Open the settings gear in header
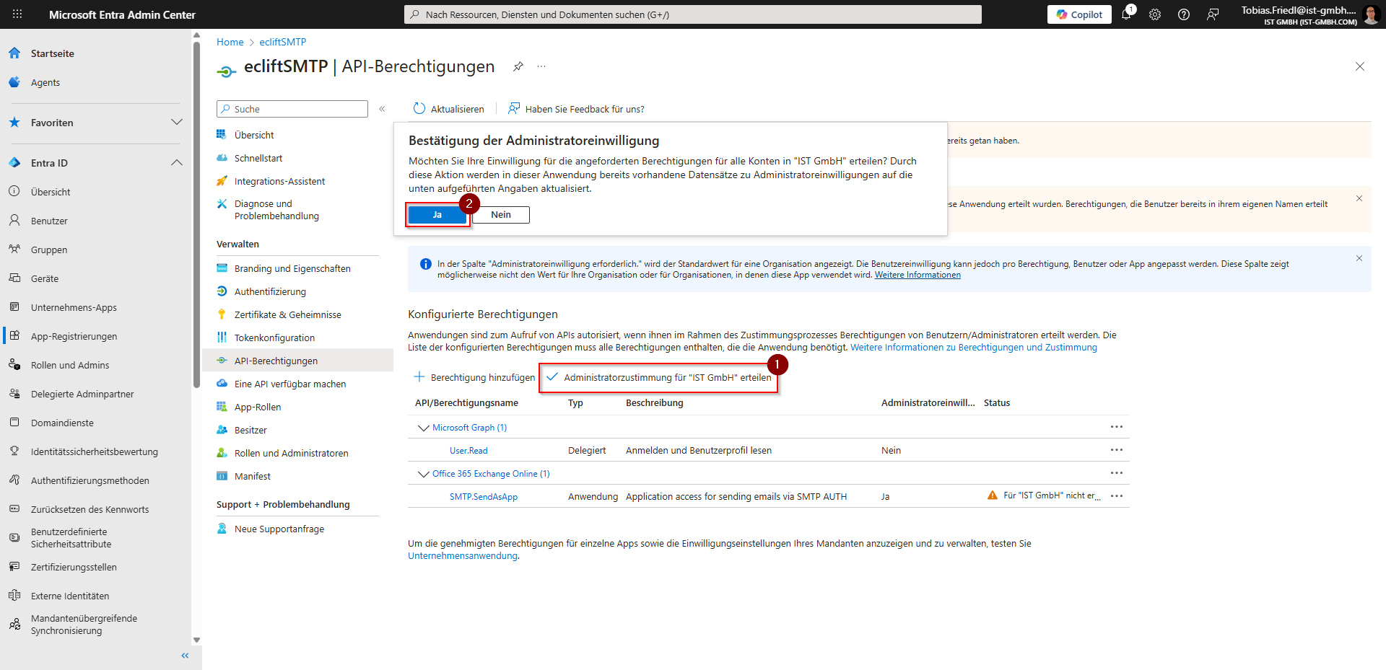Screen dimensions: 1386x670 point(1155,14)
